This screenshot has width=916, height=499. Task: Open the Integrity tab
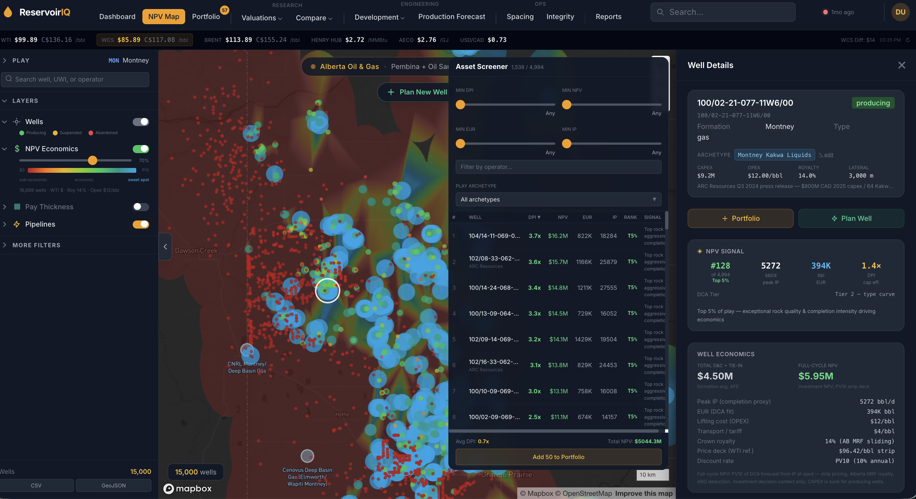click(x=560, y=17)
